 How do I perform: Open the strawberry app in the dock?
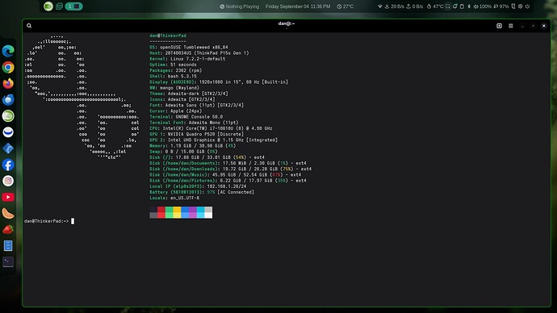pyautogui.click(x=8, y=230)
